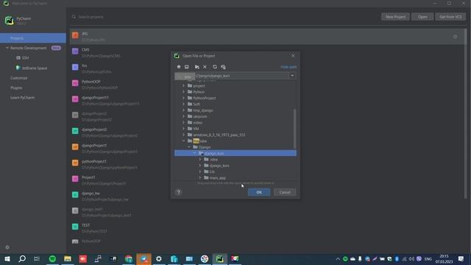Viewport: 471px width, 265px height.
Task: Expand the VM folder chevron
Action: coord(183,129)
